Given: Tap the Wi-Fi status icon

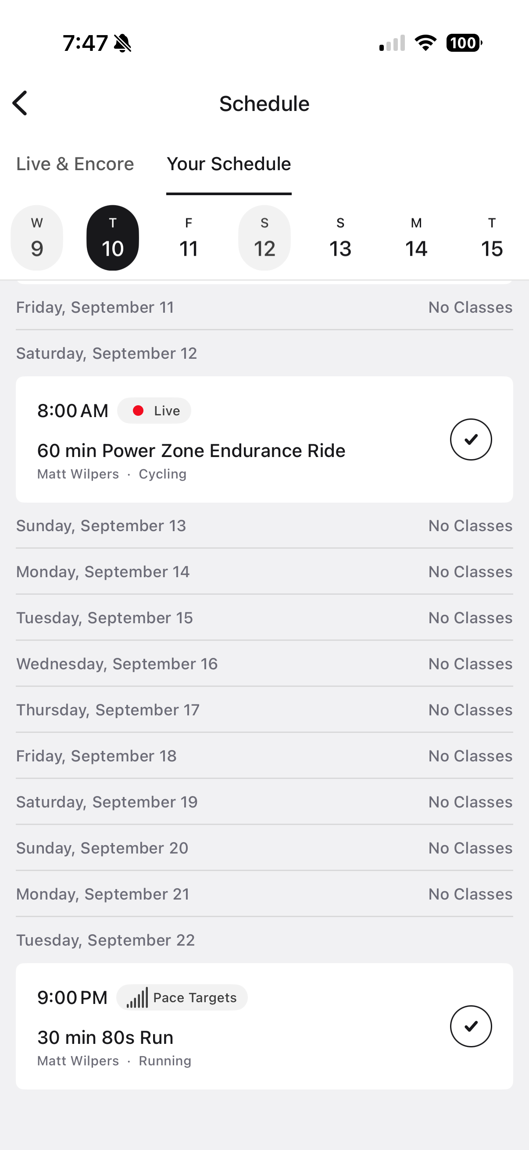Looking at the screenshot, I should (x=425, y=43).
